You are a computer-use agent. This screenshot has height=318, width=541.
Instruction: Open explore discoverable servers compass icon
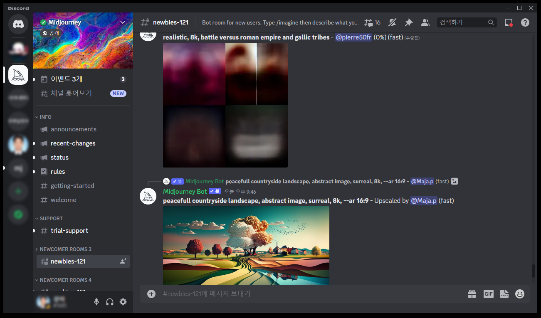pos(18,214)
